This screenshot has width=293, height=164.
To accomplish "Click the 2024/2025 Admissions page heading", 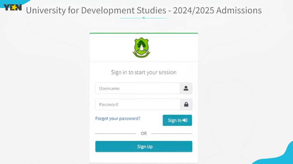I will 144,10.
